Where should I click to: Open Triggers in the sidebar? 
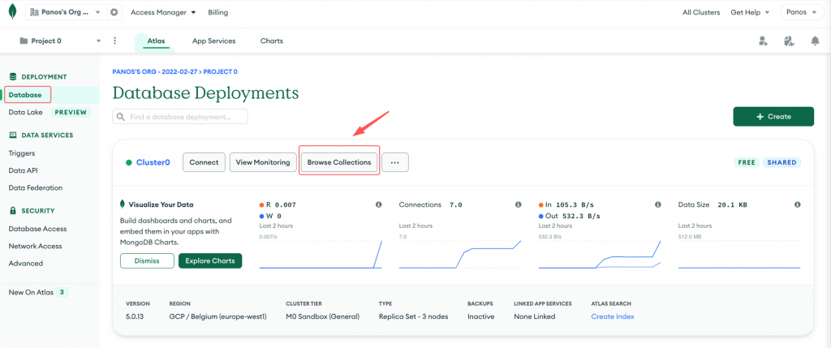pyautogui.click(x=22, y=153)
